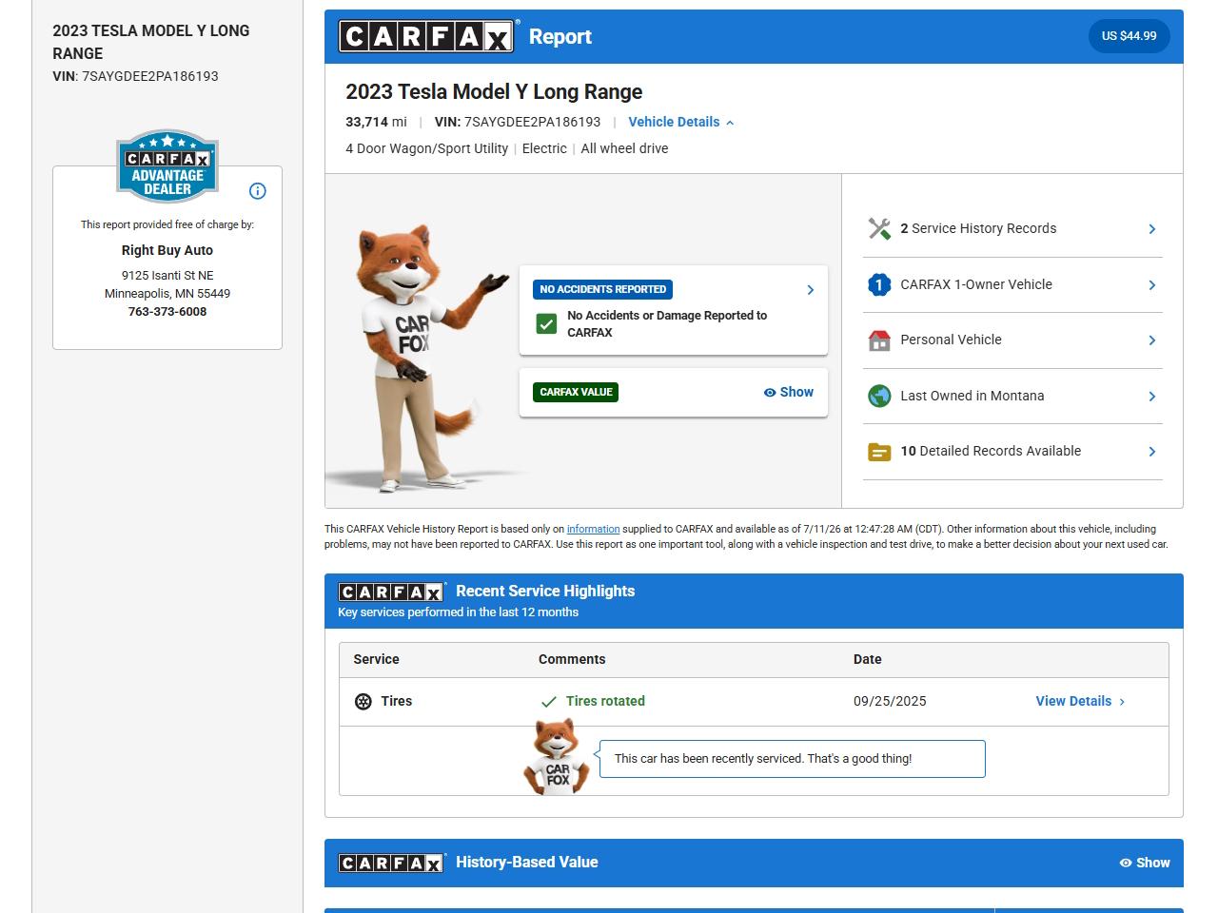The width and height of the screenshot is (1218, 913).
Task: Open Last Owned in Montana row
Action: [1012, 396]
